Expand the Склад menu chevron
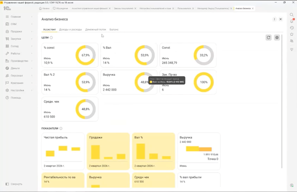The width and height of the screenshot is (297, 192). pos(32,46)
